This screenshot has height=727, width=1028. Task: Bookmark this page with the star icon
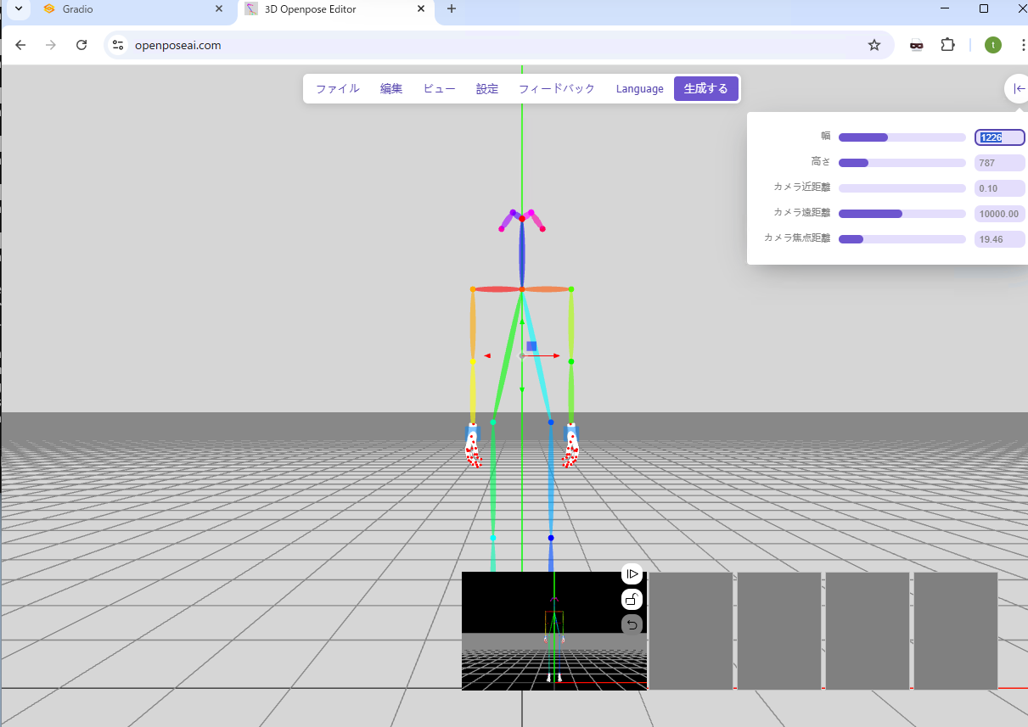coord(874,45)
